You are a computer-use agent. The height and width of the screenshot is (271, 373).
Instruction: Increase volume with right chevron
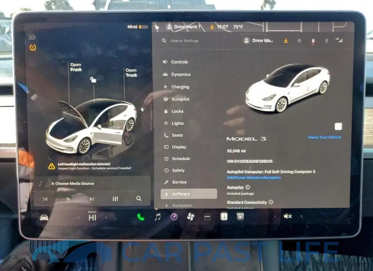[301, 216]
